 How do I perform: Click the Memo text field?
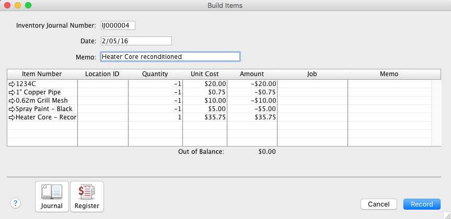pos(170,56)
